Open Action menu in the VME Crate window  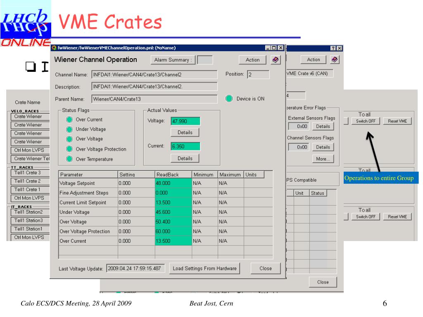point(314,59)
